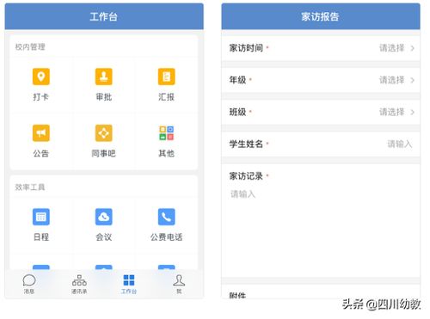Open the 其他 colorful grid icon

coord(166,133)
